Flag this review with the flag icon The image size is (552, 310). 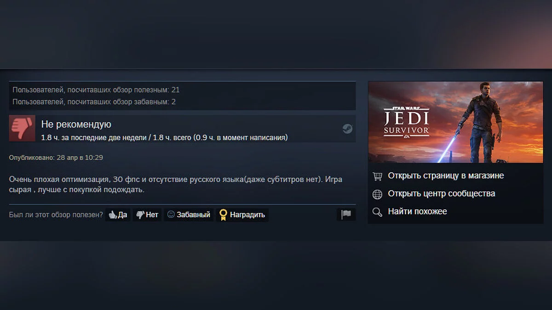pyautogui.click(x=346, y=214)
